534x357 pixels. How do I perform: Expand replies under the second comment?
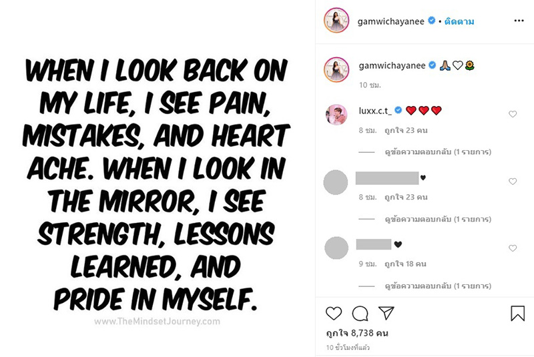[437, 219]
